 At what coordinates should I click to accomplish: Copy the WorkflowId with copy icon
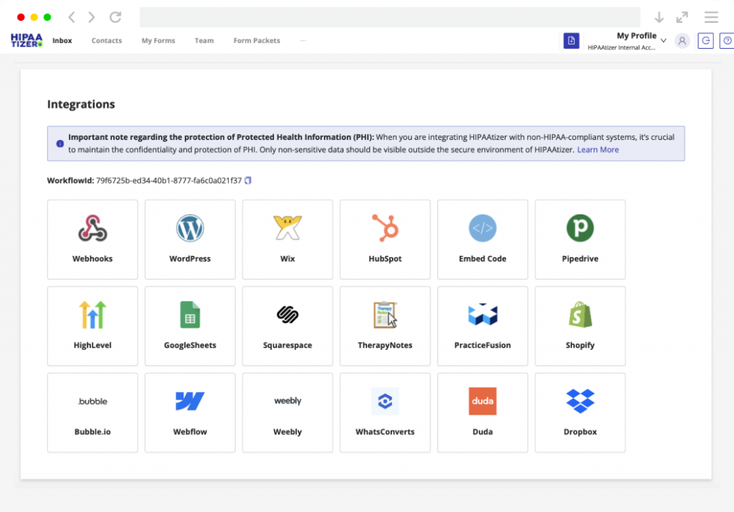pyautogui.click(x=248, y=181)
